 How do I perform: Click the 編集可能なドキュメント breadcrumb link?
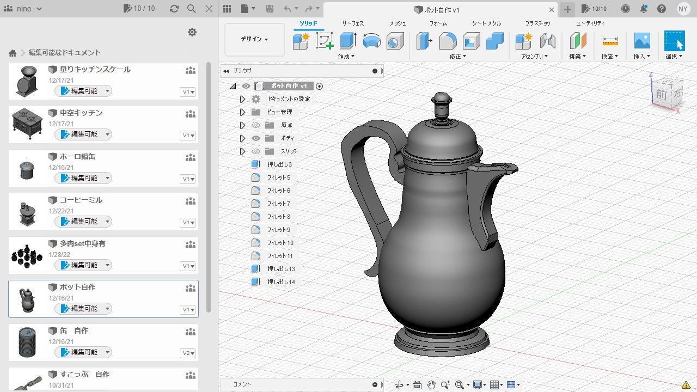tap(64, 53)
